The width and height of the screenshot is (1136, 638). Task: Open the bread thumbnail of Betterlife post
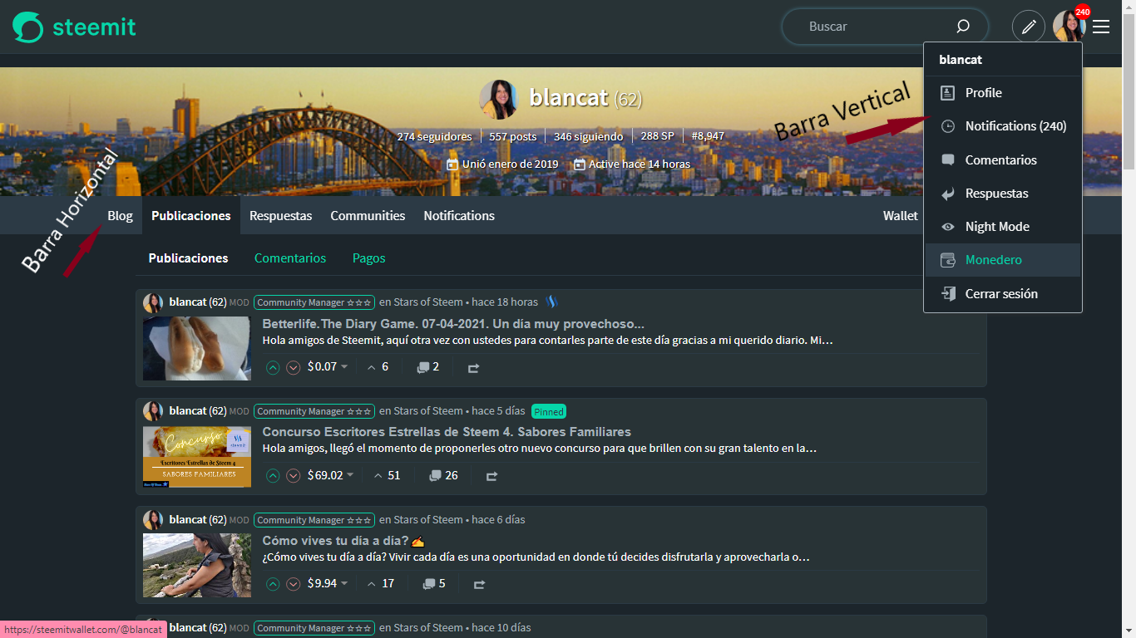[x=197, y=348]
